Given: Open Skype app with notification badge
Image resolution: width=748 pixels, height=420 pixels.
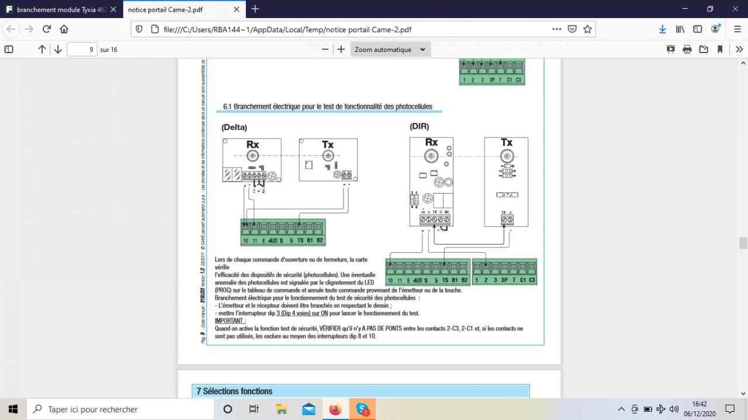Looking at the screenshot, I should point(362,409).
